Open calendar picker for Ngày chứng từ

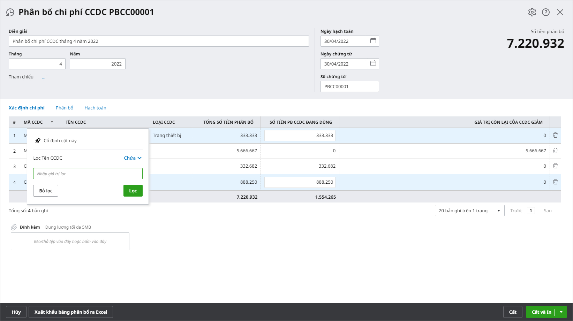(373, 63)
